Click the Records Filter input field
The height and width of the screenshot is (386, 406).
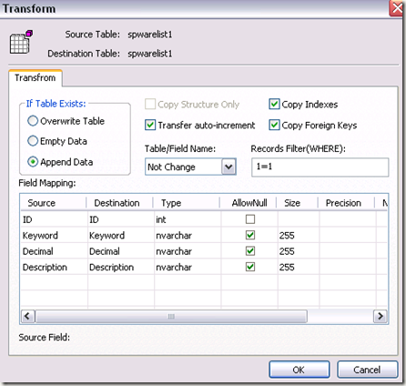point(320,167)
